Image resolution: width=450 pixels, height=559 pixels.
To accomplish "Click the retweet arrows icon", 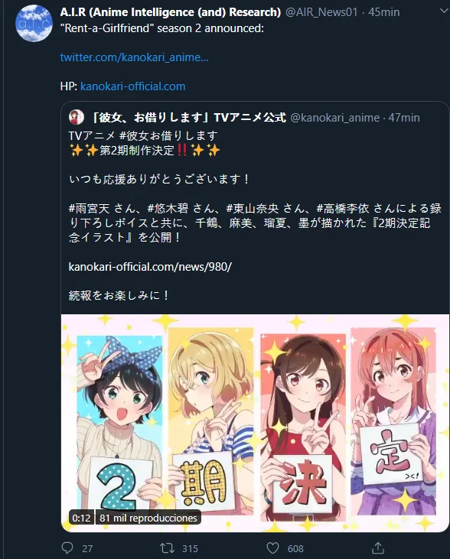I will pyautogui.click(x=167, y=548).
